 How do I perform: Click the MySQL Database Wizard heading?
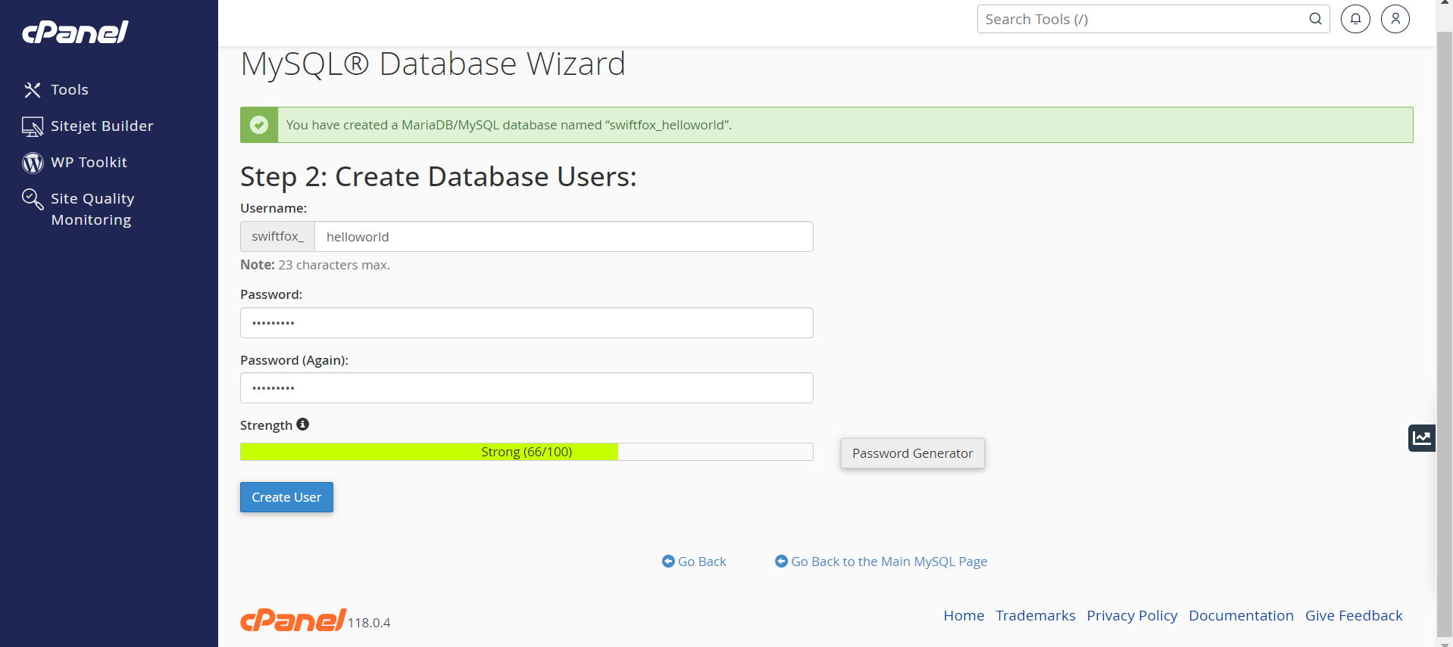433,64
